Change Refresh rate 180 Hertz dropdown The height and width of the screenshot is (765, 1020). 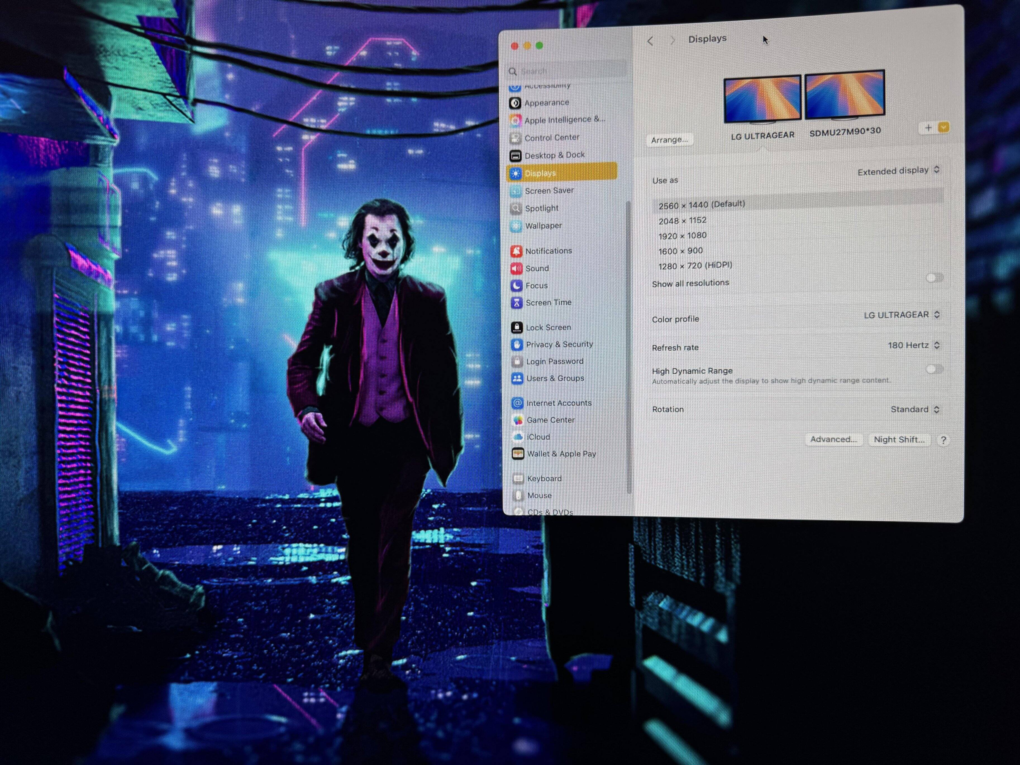[x=913, y=345]
